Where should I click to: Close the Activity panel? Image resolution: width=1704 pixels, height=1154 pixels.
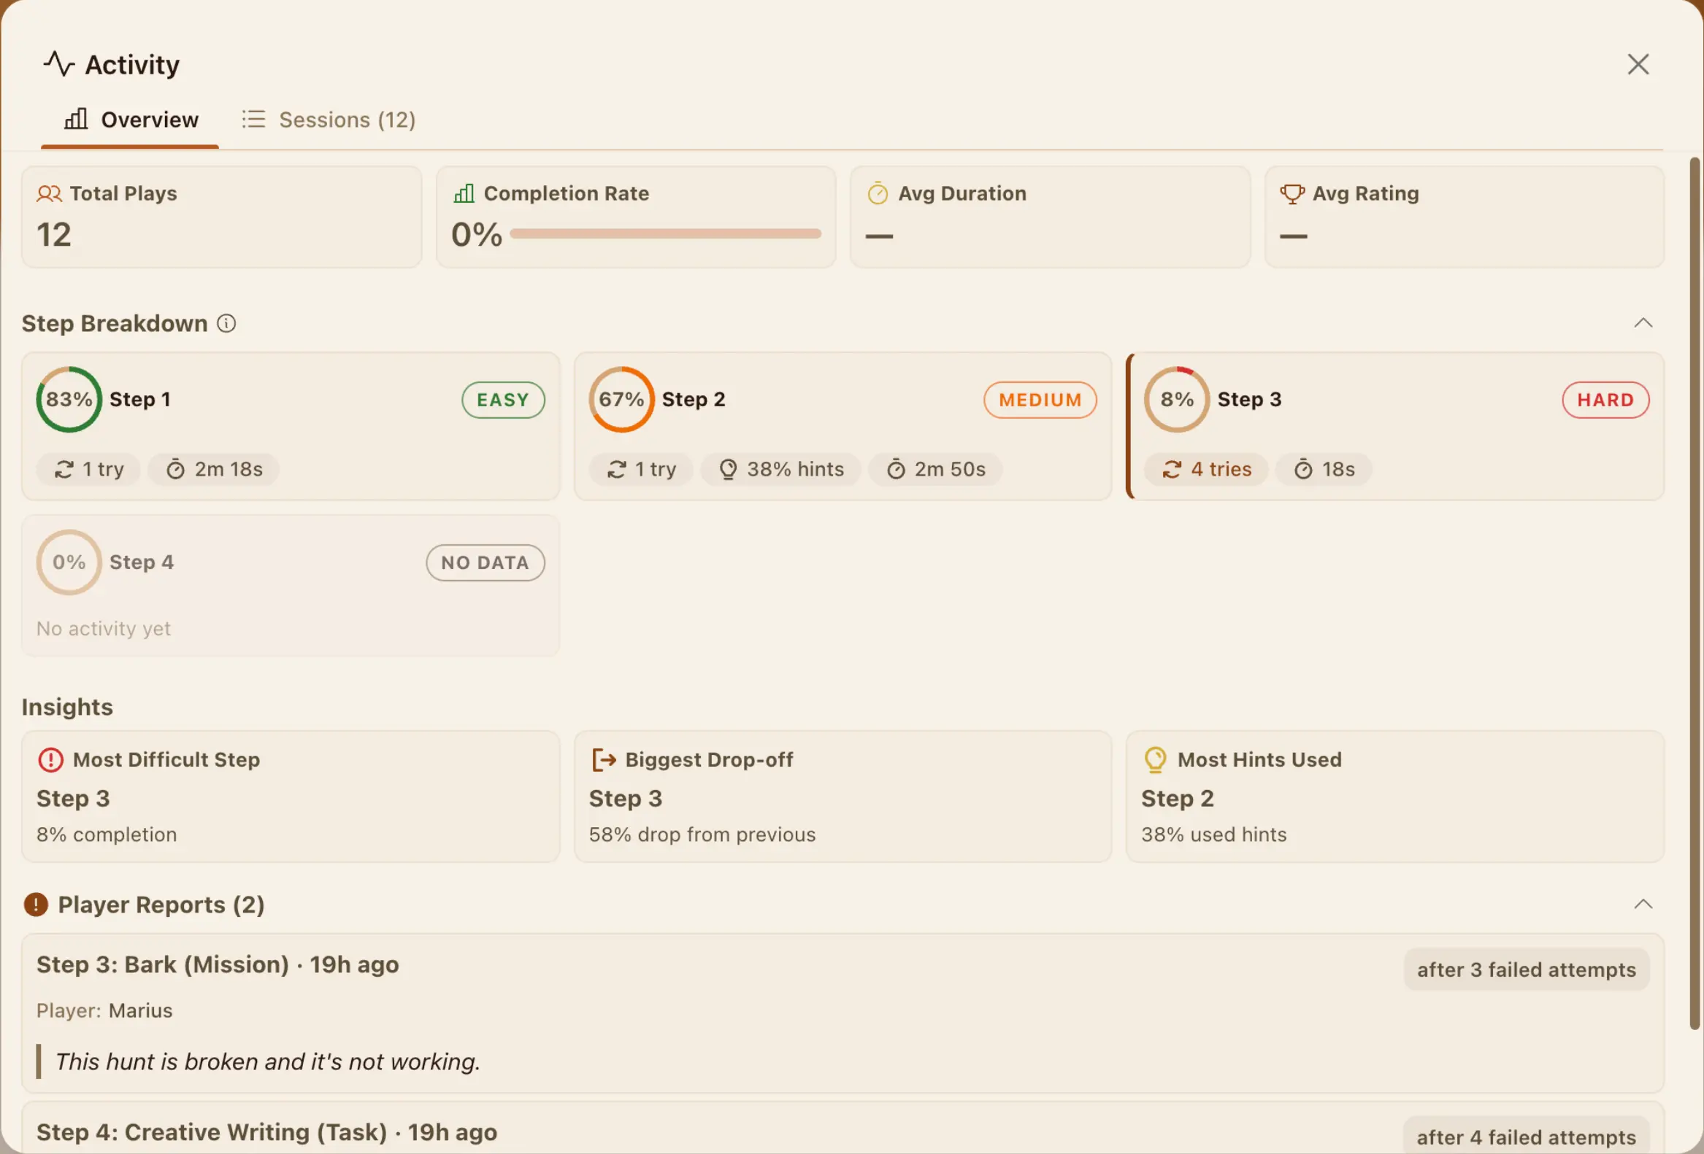[x=1638, y=64]
